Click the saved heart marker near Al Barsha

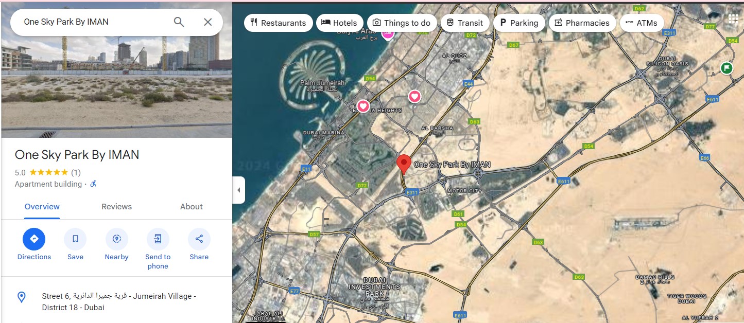(x=414, y=96)
